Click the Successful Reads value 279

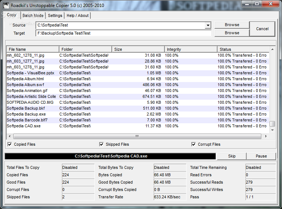pos(260,182)
